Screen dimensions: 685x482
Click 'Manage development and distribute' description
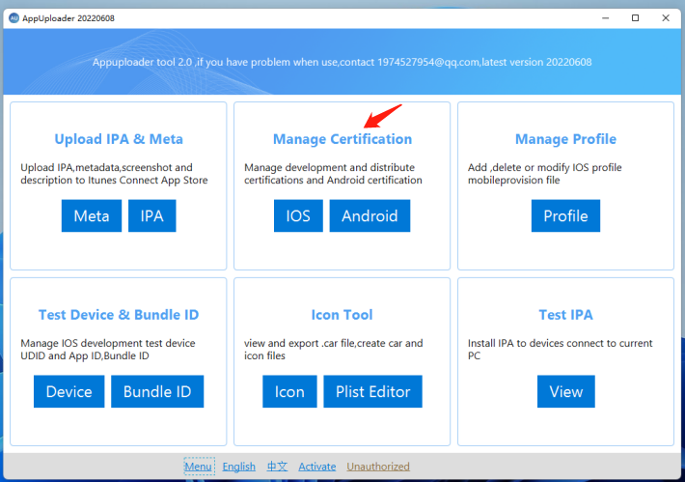tap(333, 174)
